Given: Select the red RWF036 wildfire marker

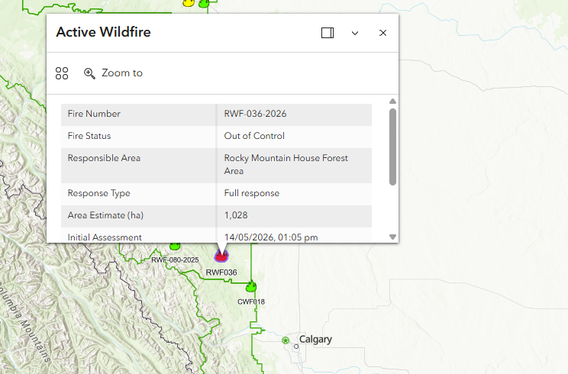Looking at the screenshot, I should 221,256.
